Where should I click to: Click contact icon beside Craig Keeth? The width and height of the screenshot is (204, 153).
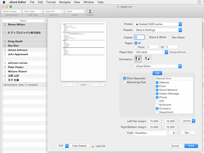coord(5,41)
